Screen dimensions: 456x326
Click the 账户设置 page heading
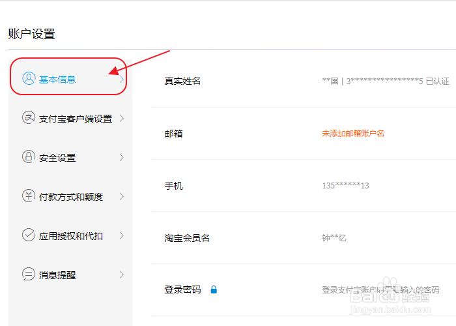tap(32, 34)
